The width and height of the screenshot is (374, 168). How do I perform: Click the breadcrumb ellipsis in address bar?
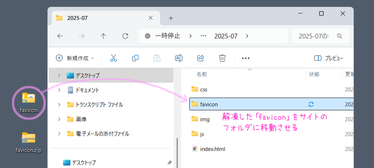[203, 36]
